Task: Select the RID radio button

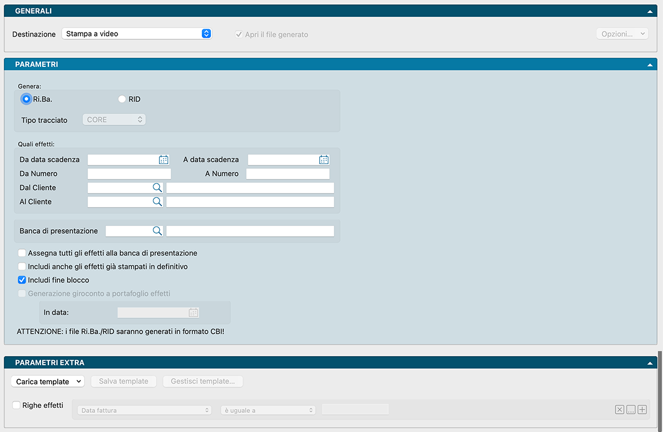Action: (122, 99)
